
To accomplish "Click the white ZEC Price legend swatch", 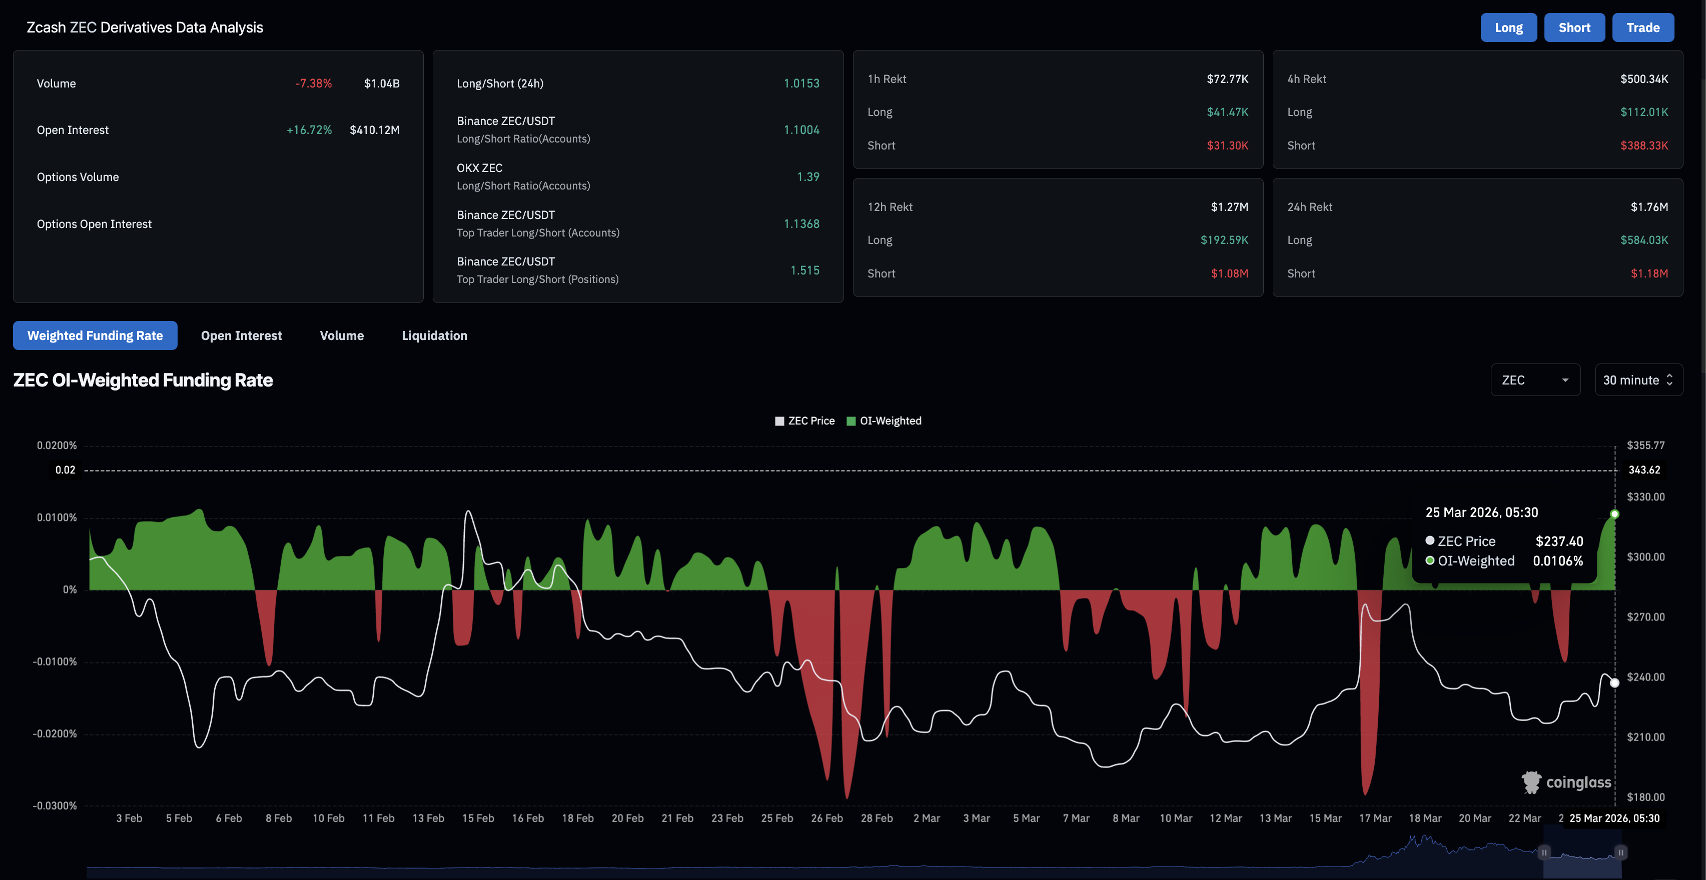I will (779, 421).
